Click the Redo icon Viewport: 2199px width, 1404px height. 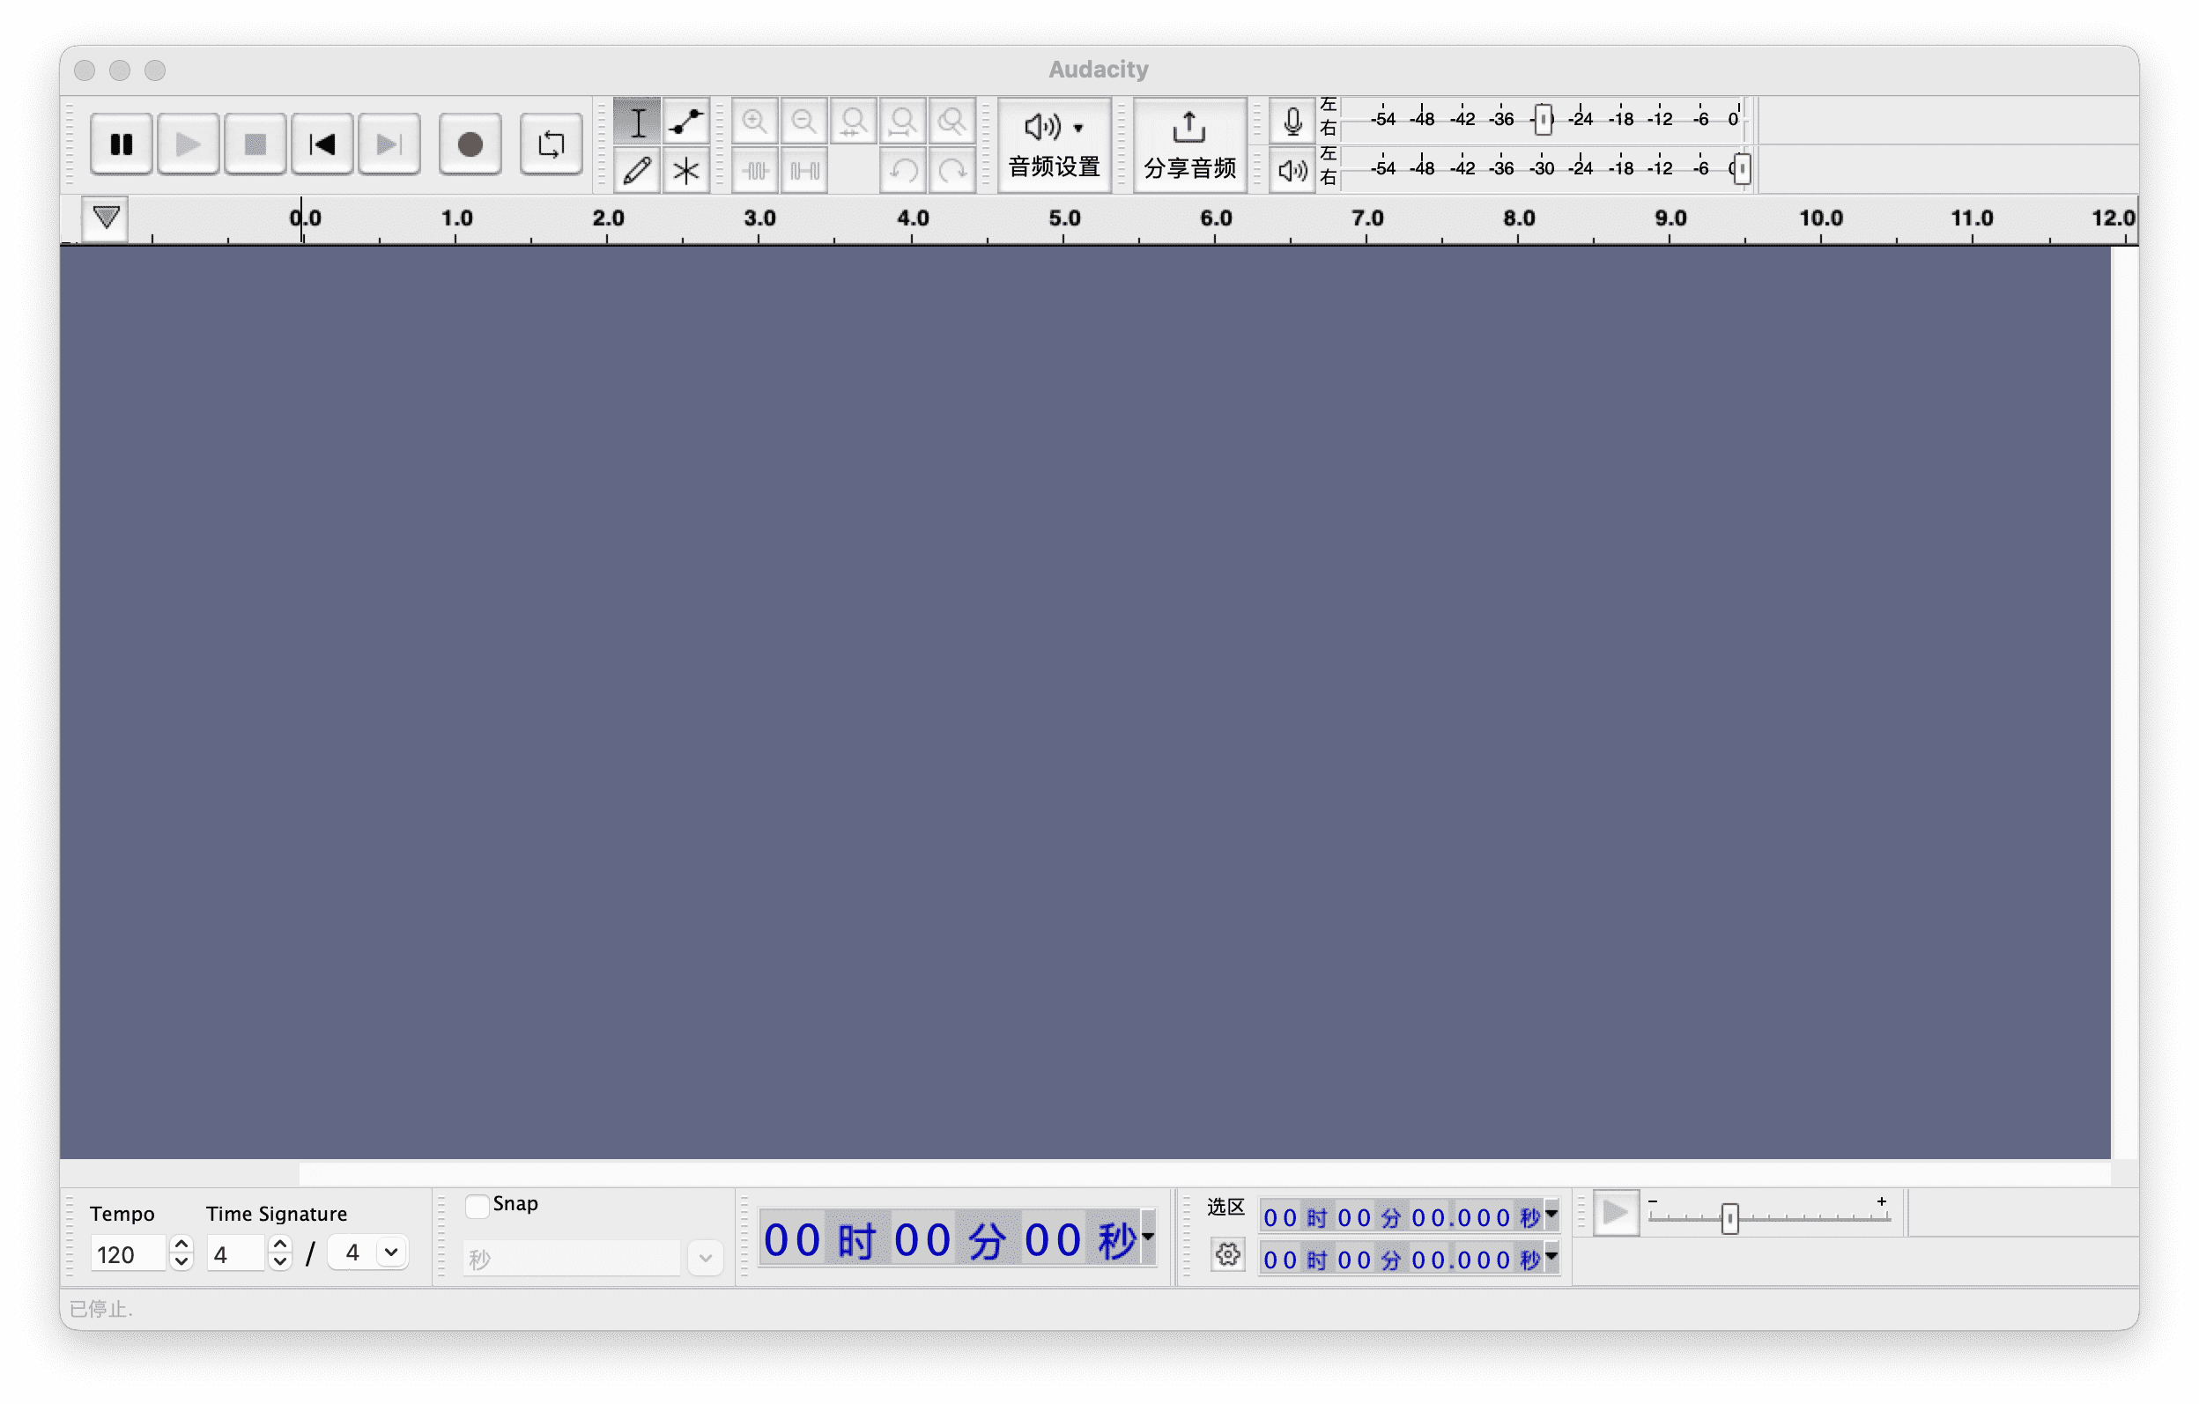(x=951, y=170)
